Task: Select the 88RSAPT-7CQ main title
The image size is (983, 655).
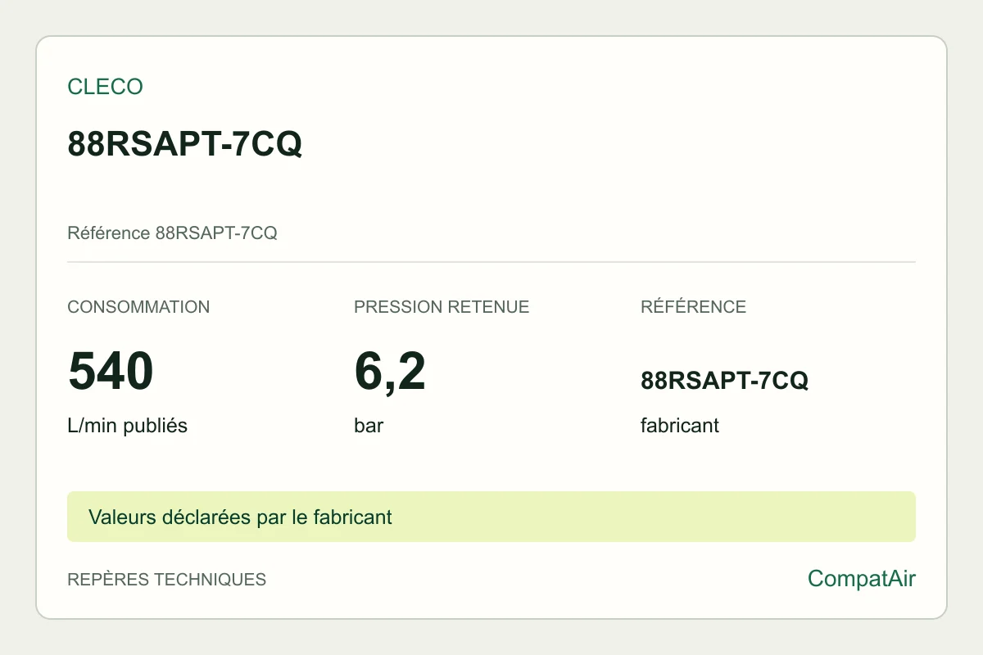Action: 185,144
